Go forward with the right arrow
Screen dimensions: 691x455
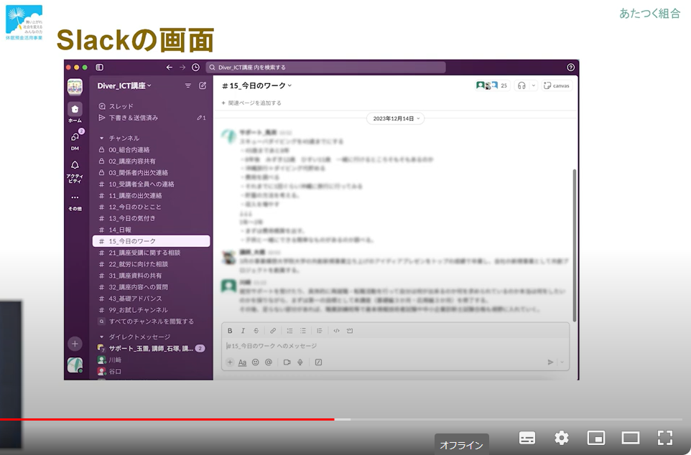point(182,67)
